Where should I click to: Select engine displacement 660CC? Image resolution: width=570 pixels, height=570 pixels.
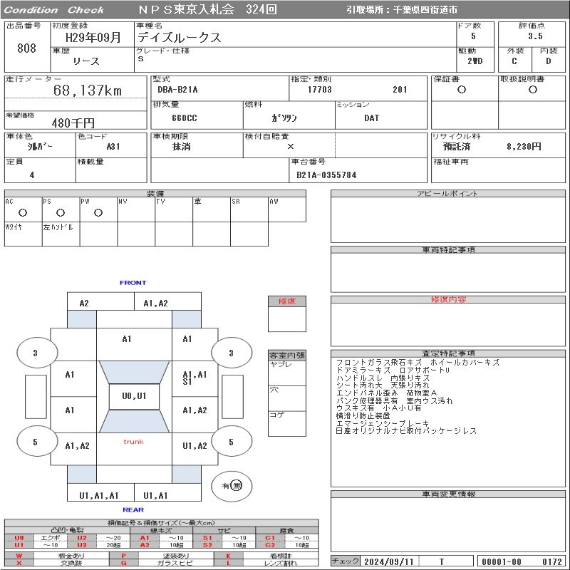click(x=185, y=118)
